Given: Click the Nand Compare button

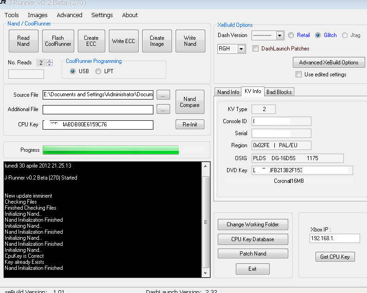Looking at the screenshot, I should [190, 102].
